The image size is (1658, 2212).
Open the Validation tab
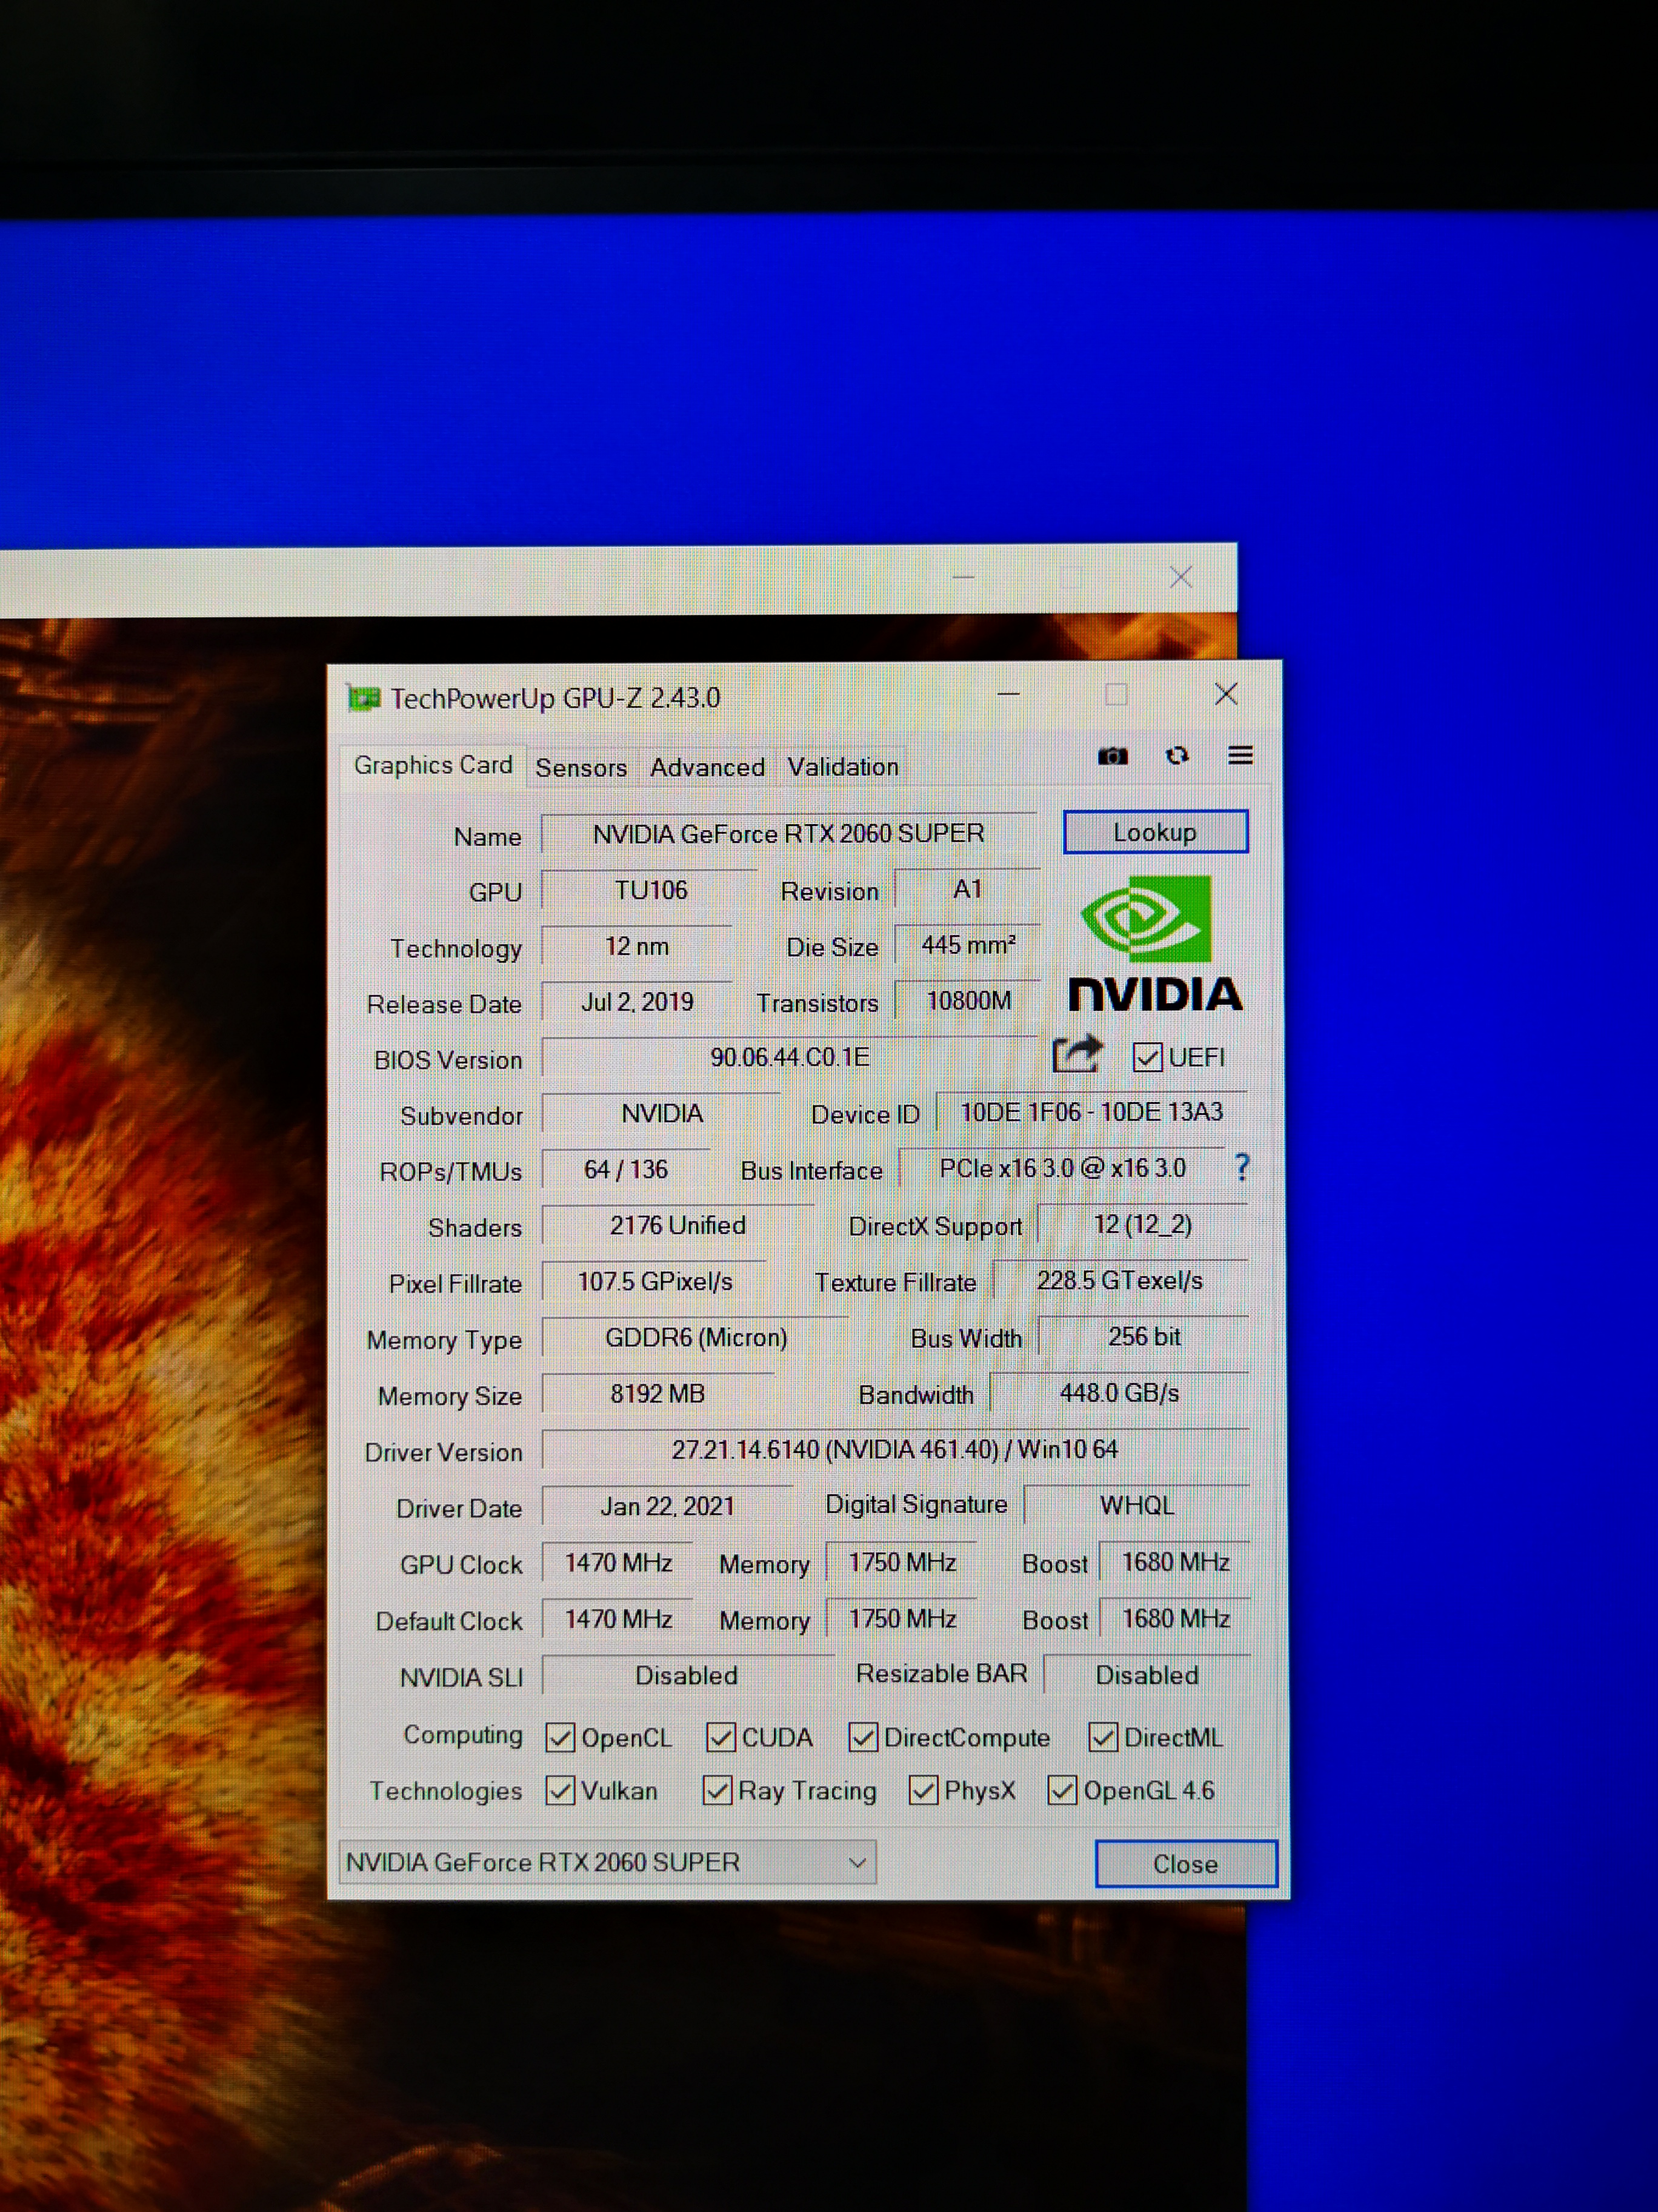click(842, 767)
